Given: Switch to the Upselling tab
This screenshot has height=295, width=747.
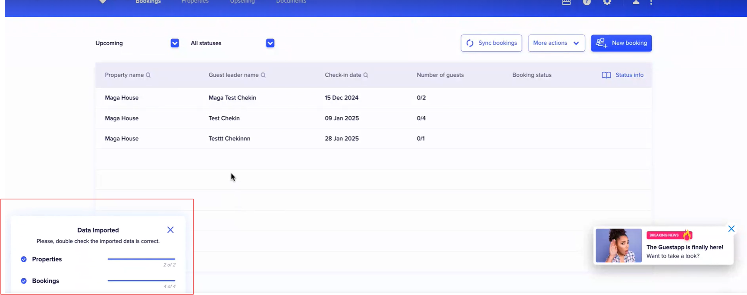Looking at the screenshot, I should pyautogui.click(x=242, y=2).
